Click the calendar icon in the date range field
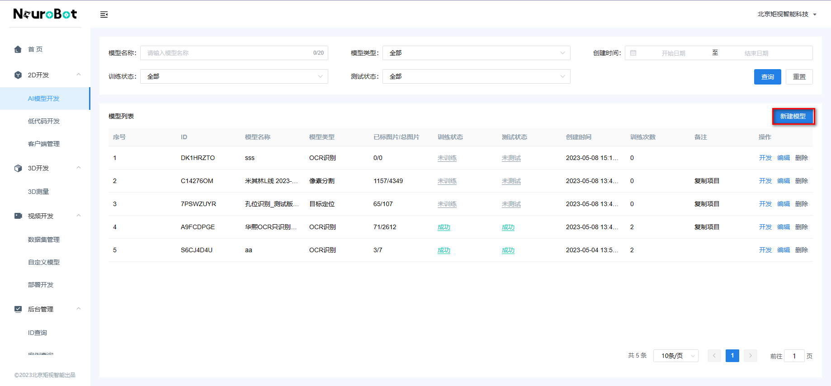 click(x=633, y=53)
